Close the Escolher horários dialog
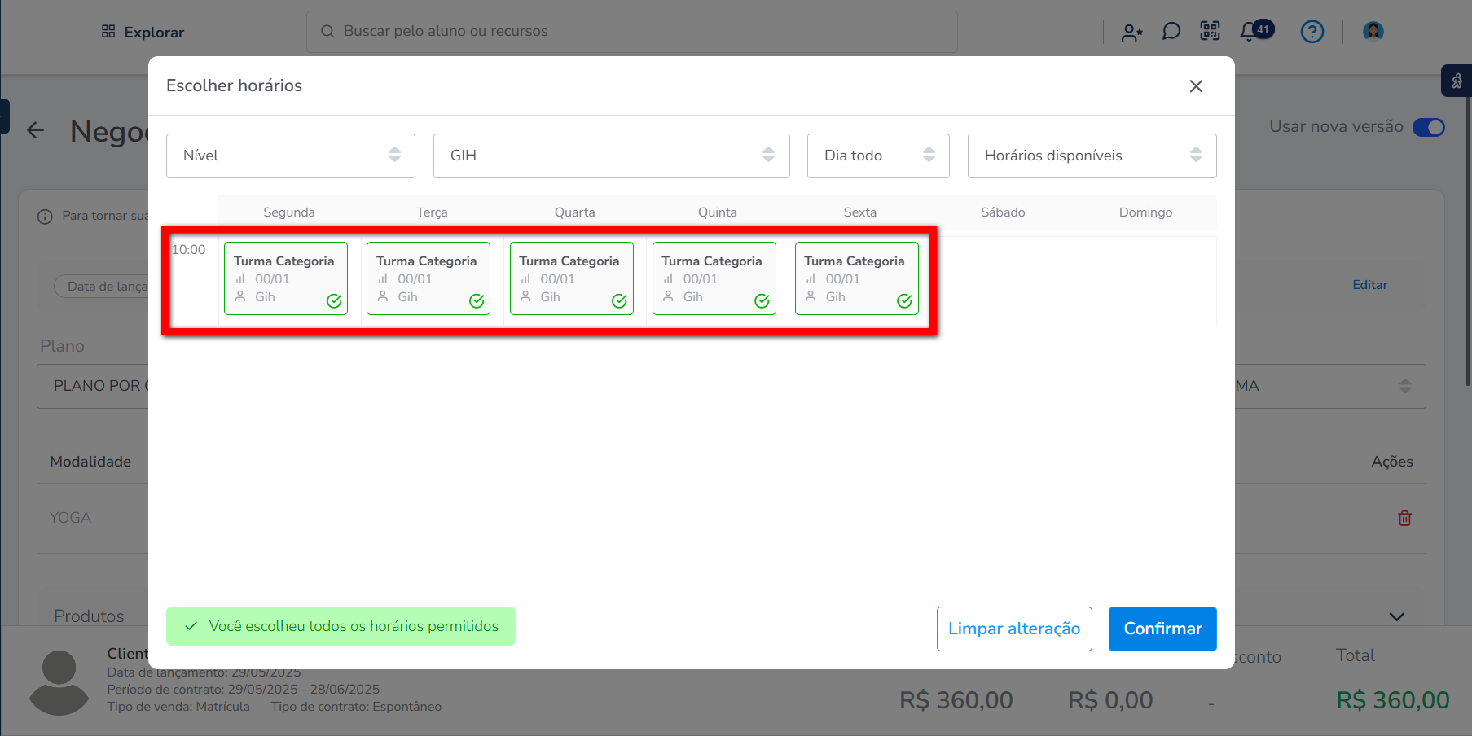The image size is (1472, 736). (x=1195, y=86)
